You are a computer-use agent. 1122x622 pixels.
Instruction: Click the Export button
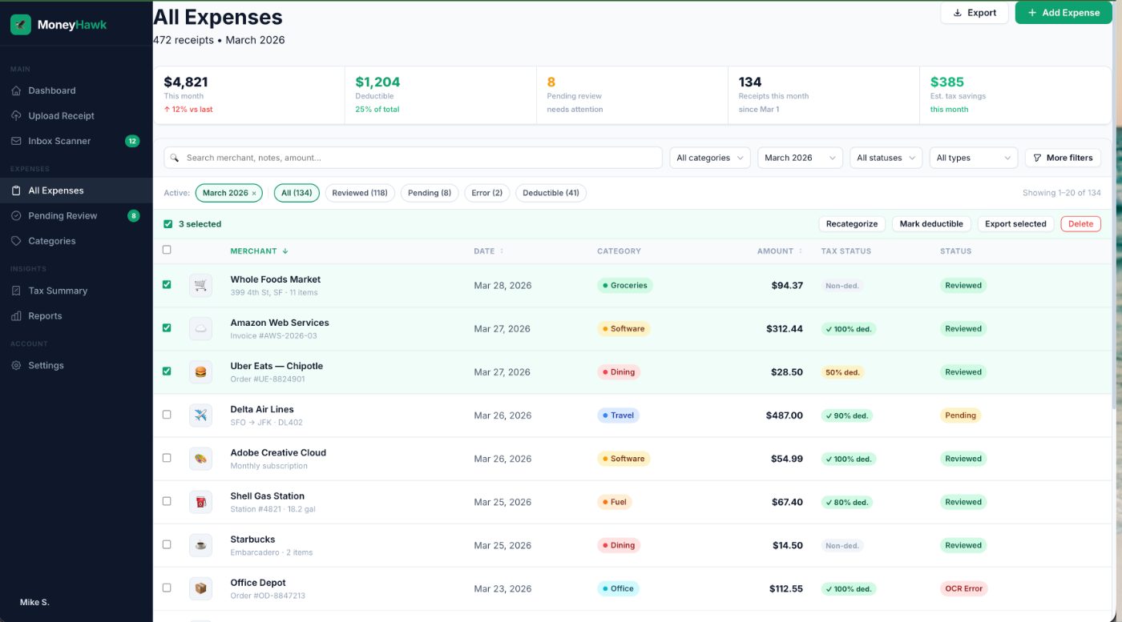click(x=975, y=13)
